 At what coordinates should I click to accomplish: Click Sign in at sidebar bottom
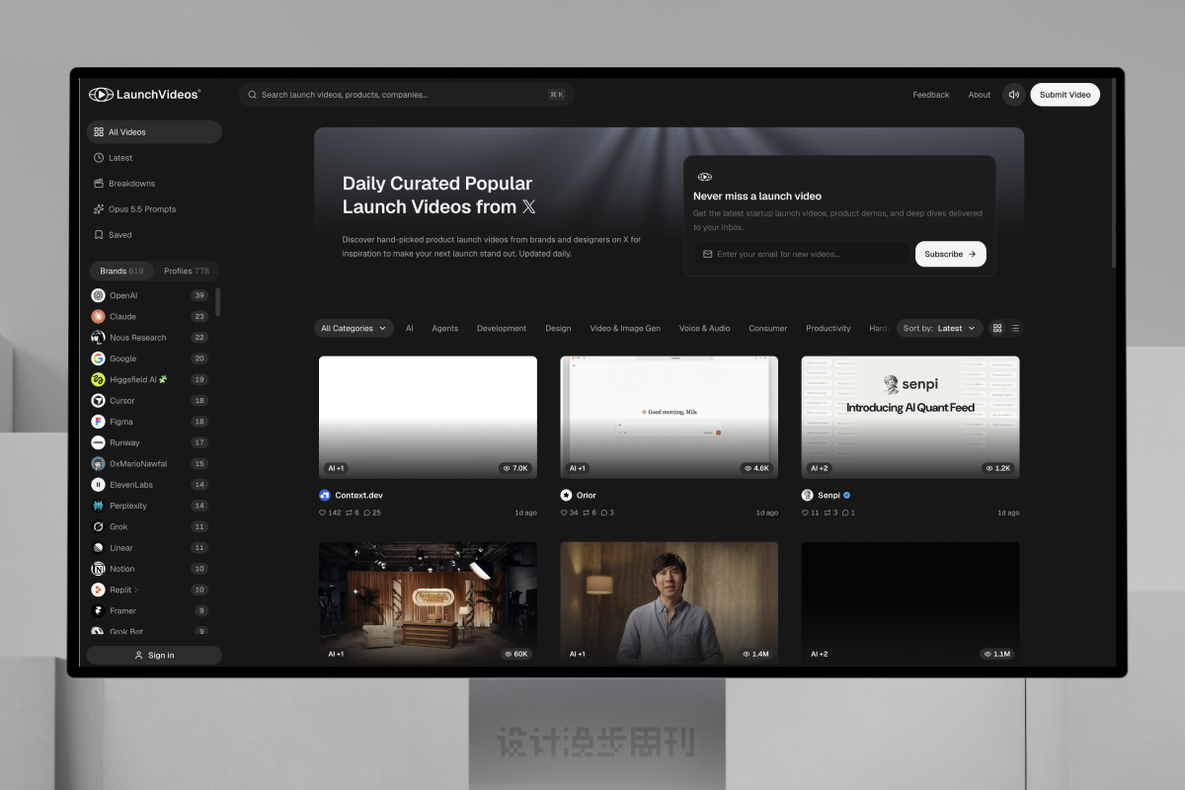coord(154,655)
